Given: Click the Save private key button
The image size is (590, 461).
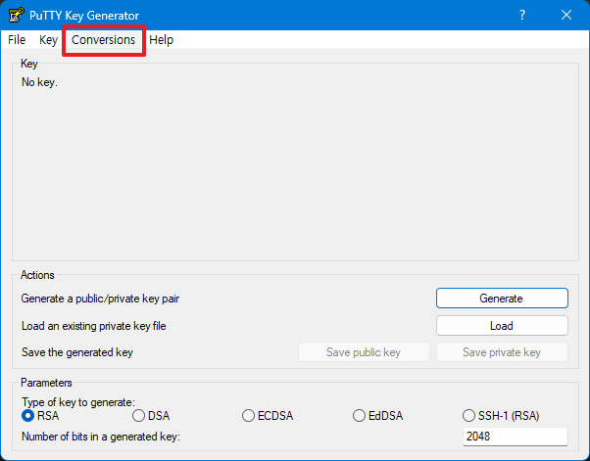Looking at the screenshot, I should (502, 352).
